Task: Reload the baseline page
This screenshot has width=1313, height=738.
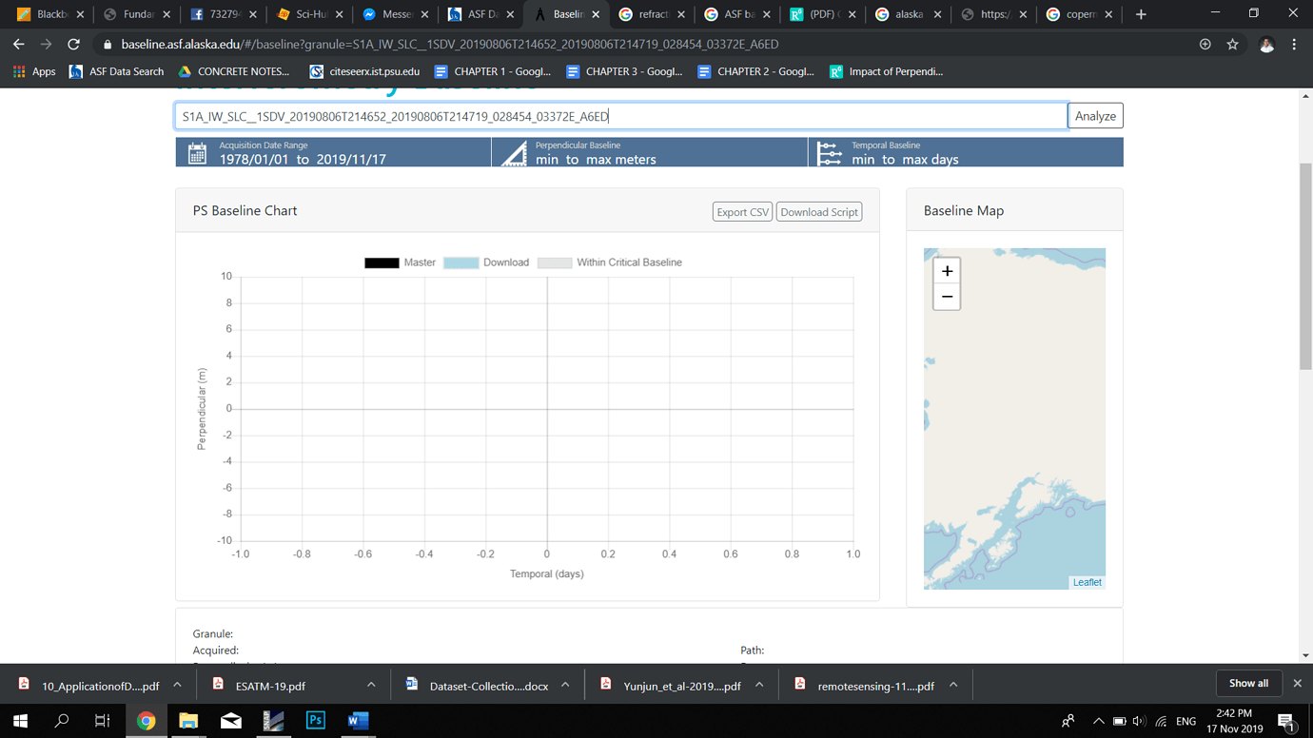Action: click(73, 43)
